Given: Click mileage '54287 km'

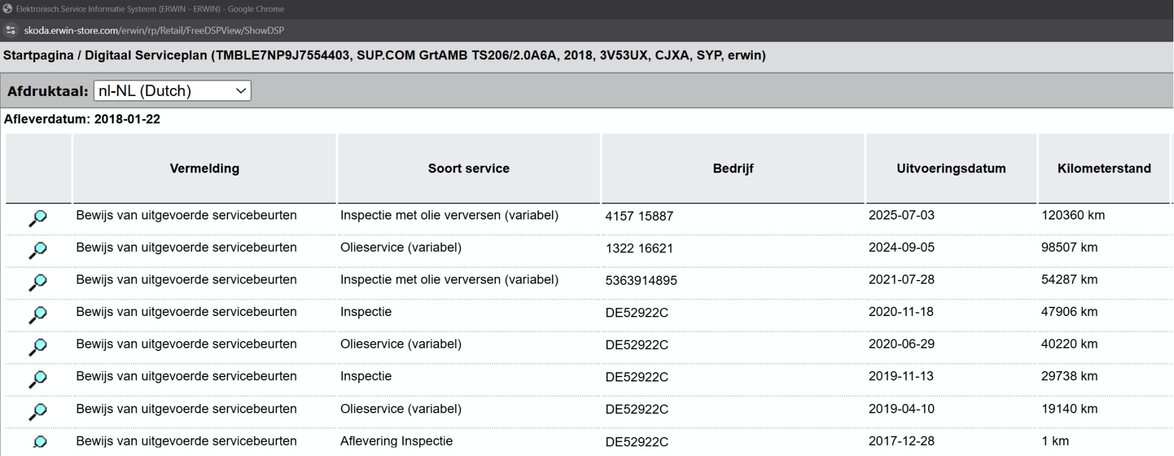Looking at the screenshot, I should [1069, 279].
